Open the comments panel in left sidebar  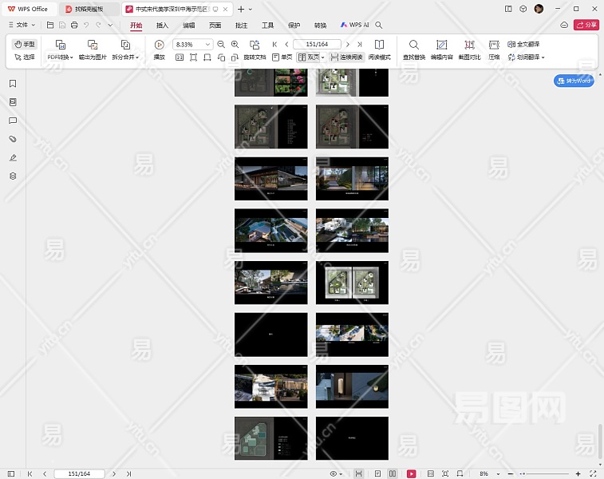tap(13, 121)
